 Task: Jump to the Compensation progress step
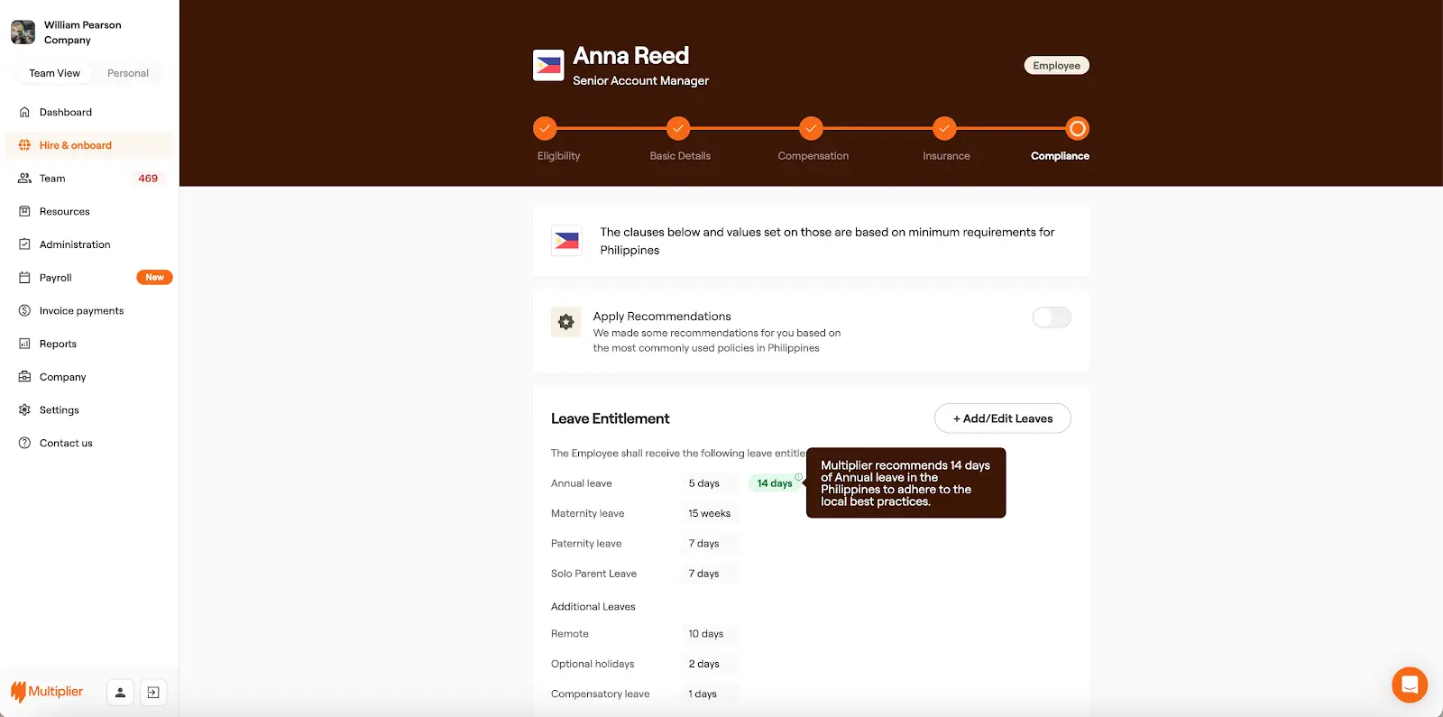pyautogui.click(x=812, y=129)
